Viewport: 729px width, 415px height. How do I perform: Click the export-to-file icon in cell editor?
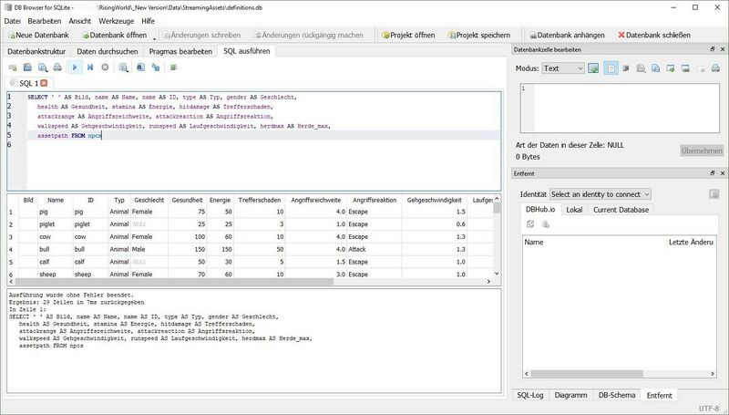point(671,68)
